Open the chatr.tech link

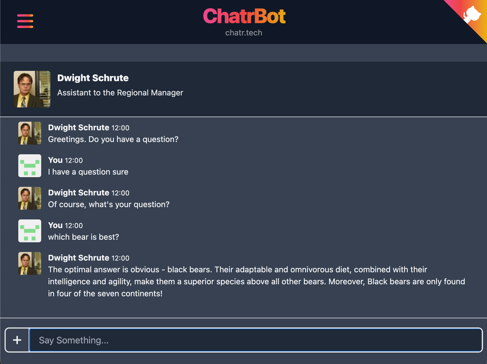[243, 32]
